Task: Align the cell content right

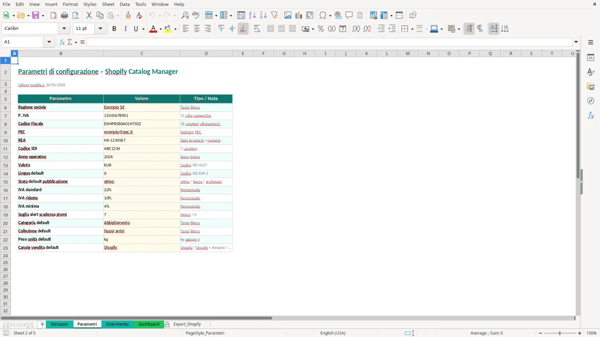Action: click(x=207, y=29)
